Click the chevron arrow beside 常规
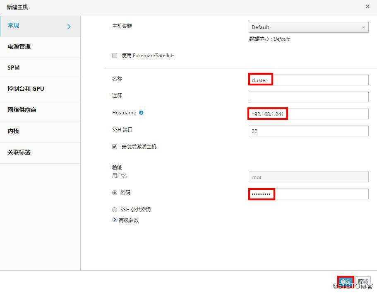377x293 pixels. [69, 25]
